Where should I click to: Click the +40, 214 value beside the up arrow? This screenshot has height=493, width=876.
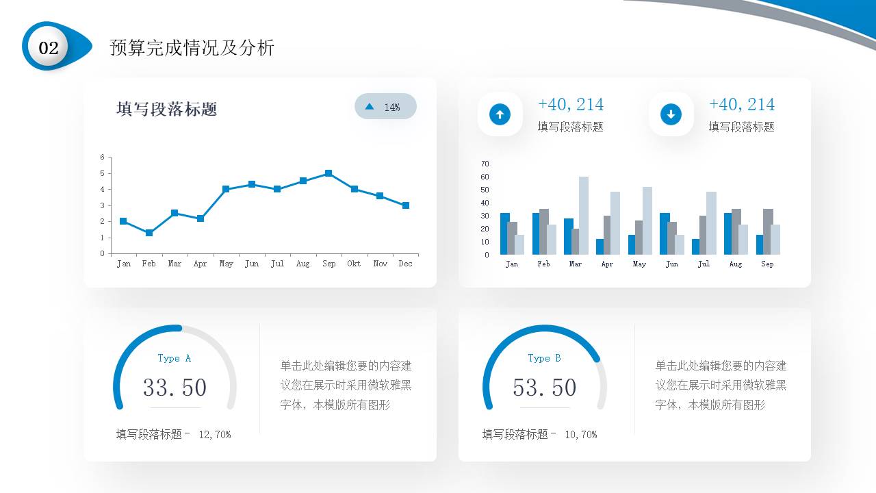(x=570, y=104)
